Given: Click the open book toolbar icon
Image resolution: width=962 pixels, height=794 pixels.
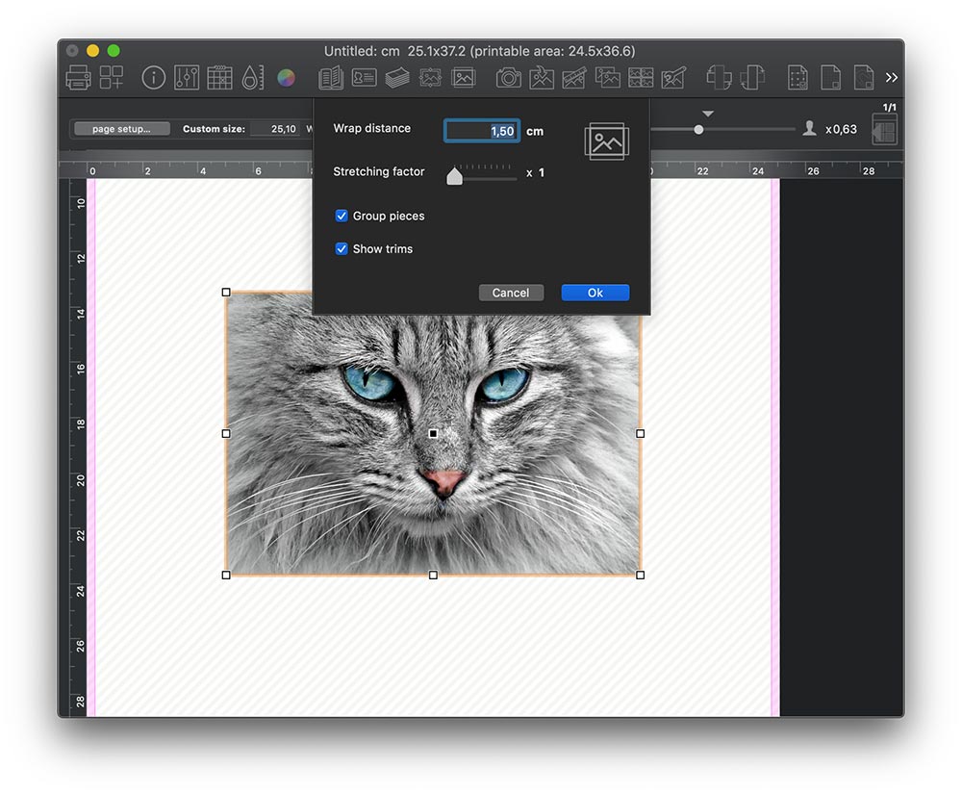Looking at the screenshot, I should pyautogui.click(x=331, y=78).
